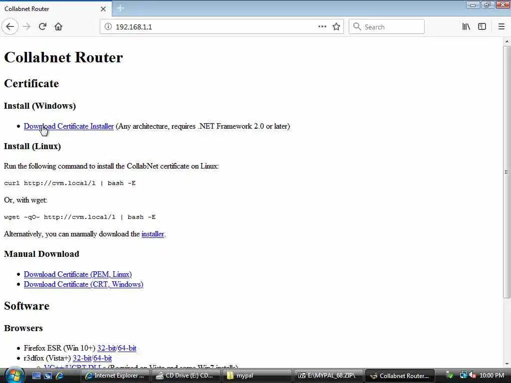
Task: Click the page vertical scrollbar thumb
Action: click(x=507, y=172)
